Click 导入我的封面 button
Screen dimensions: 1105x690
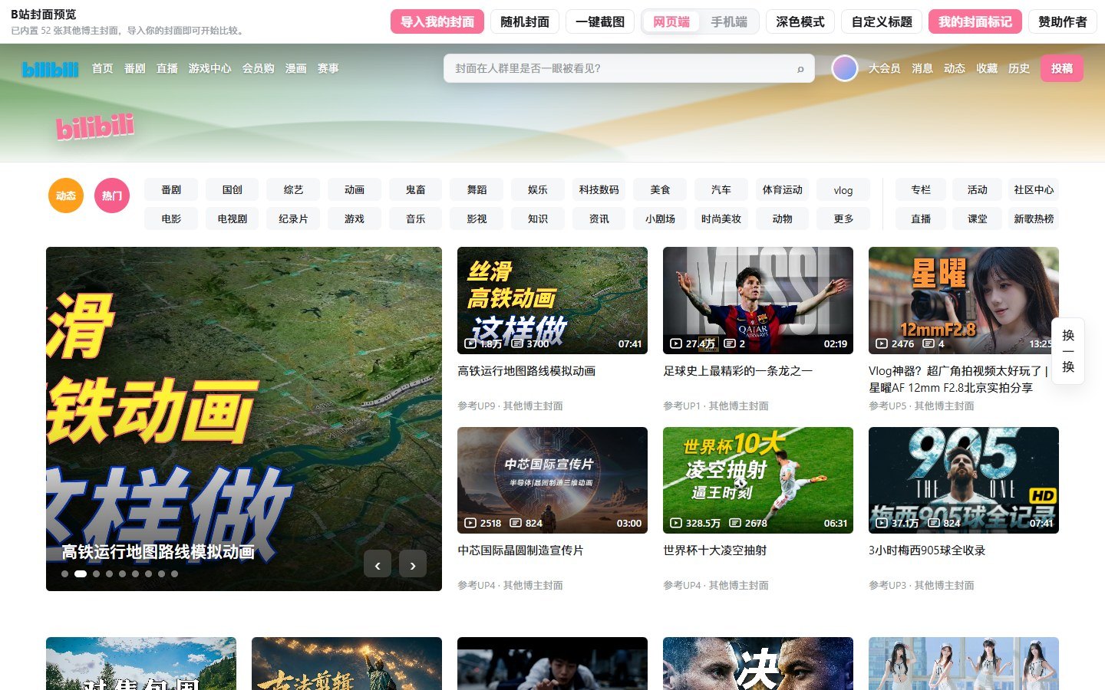(437, 21)
